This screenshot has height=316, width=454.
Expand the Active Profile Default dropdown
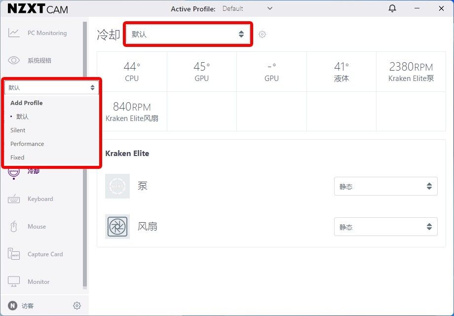[x=248, y=9]
